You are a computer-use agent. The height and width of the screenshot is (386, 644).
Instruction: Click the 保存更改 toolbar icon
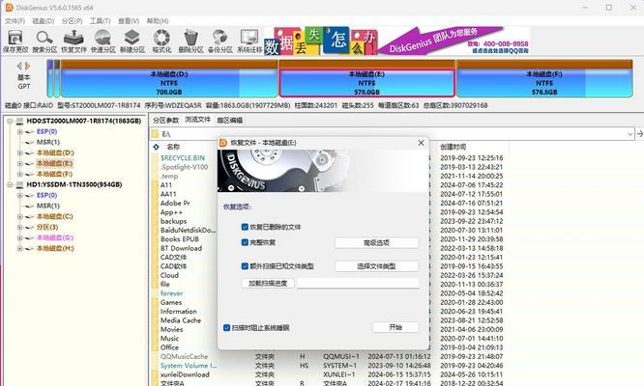point(15,41)
